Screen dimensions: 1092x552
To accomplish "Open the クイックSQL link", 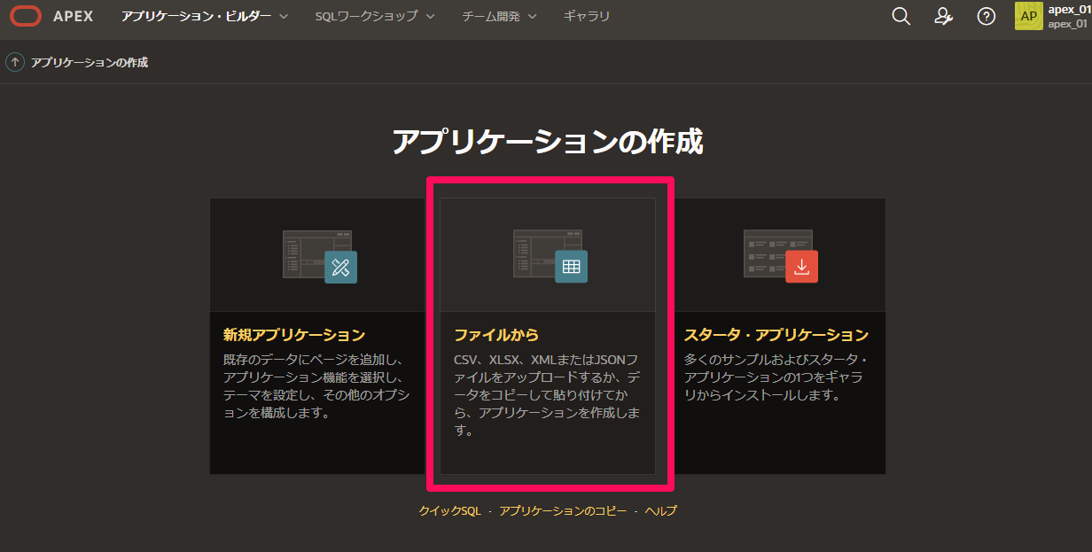I will click(x=449, y=511).
